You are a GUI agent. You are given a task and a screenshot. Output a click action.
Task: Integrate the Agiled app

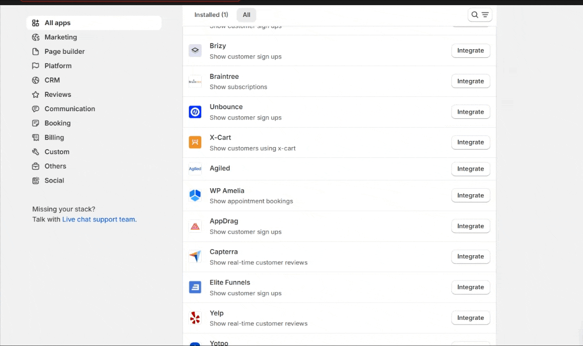(x=470, y=169)
